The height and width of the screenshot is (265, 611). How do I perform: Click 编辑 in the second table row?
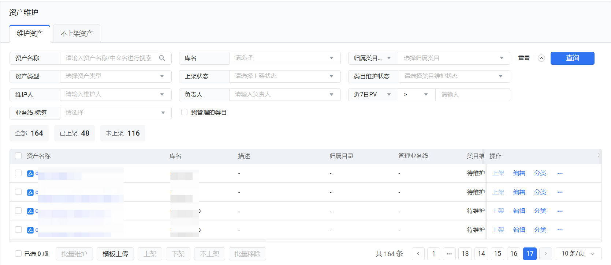coord(519,192)
